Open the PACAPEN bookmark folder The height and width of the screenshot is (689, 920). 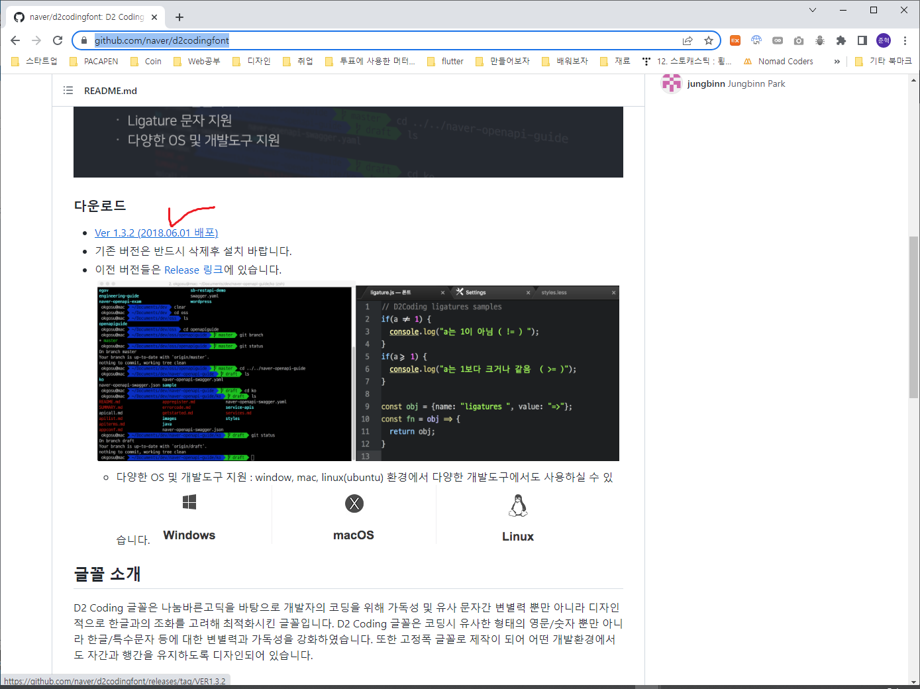pyautogui.click(x=93, y=61)
